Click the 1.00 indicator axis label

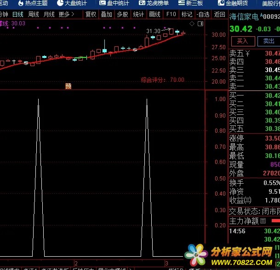(220, 99)
